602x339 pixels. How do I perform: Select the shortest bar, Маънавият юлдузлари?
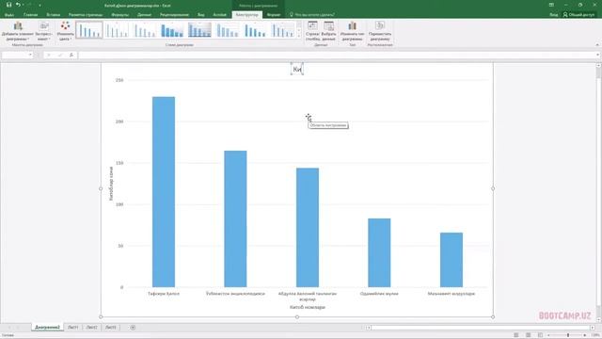coord(451,260)
